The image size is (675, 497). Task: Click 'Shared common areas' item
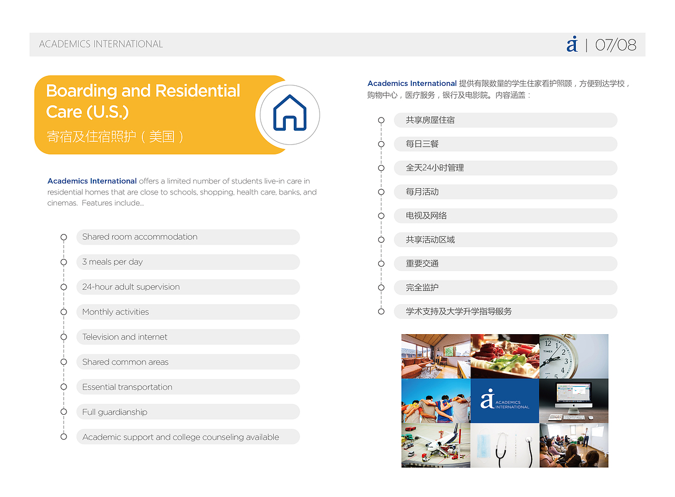188,362
